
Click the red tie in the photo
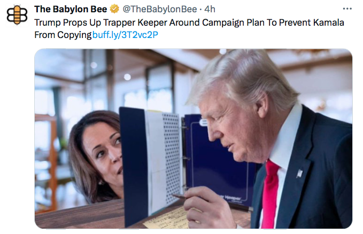point(271,194)
